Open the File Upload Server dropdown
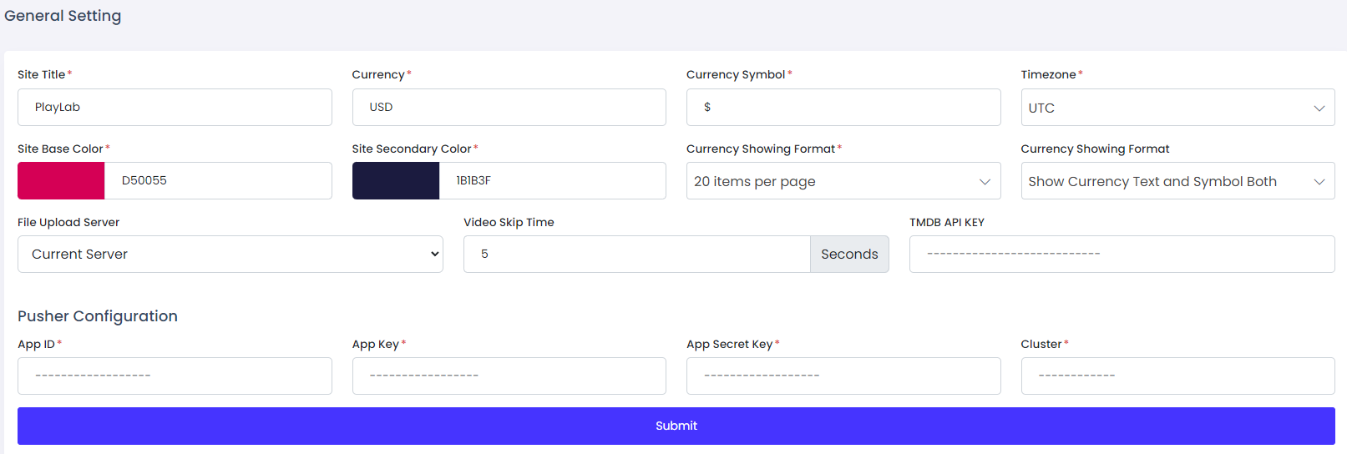Screen dimensions: 1347x454 click(230, 255)
